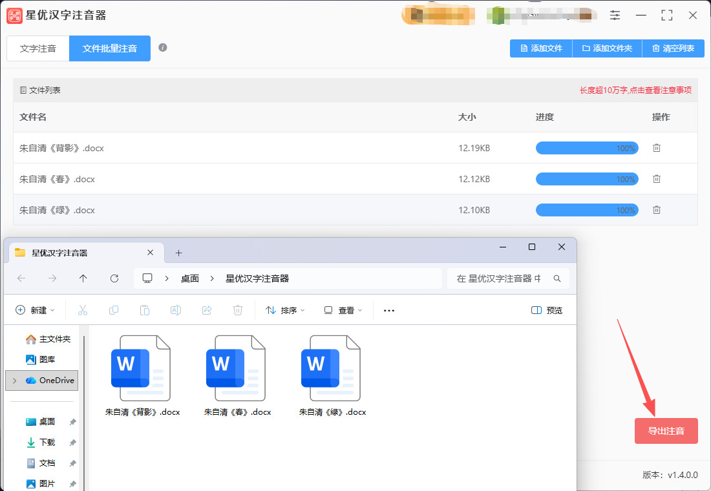This screenshot has height=491, width=711.
Task: Click the 朱自清《背影》 progress bar
Action: [x=586, y=148]
